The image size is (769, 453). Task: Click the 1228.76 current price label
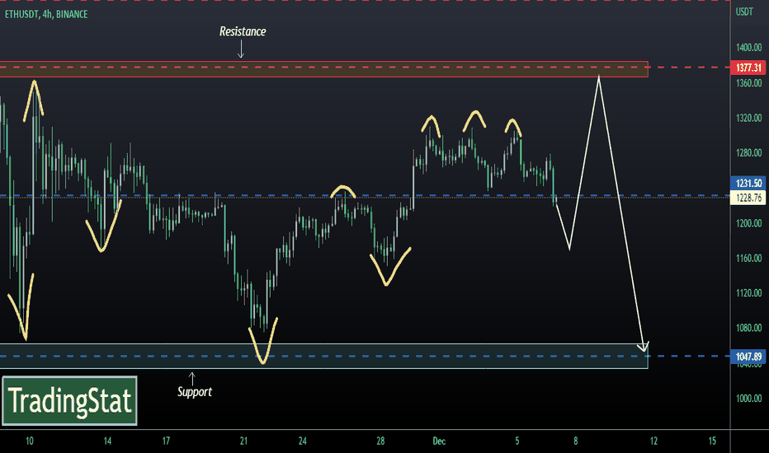click(x=748, y=198)
